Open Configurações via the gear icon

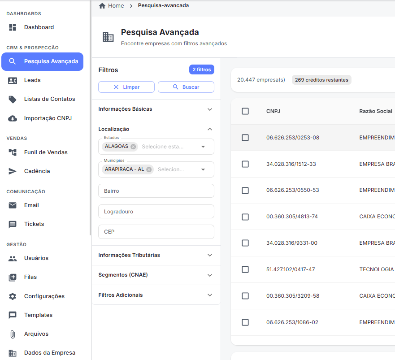click(x=12, y=296)
